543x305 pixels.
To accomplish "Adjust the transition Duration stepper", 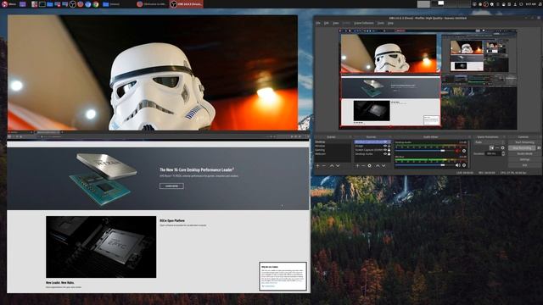I will pos(503,153).
